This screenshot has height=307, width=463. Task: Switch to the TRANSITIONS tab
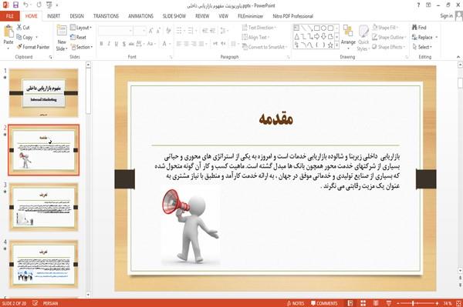pos(106,16)
